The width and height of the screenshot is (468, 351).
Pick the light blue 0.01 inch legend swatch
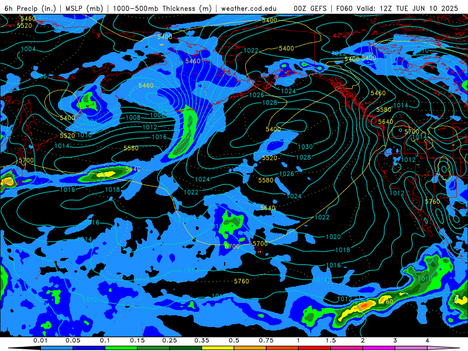pyautogui.click(x=57, y=348)
